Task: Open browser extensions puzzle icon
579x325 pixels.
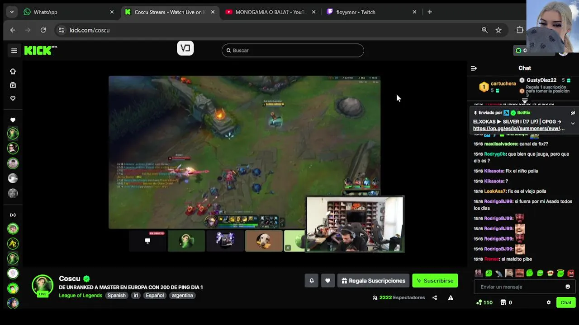Action: pos(520,30)
